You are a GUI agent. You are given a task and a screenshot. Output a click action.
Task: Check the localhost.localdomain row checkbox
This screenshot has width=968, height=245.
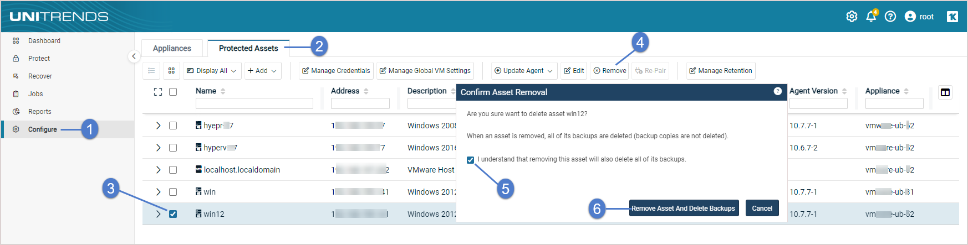pyautogui.click(x=173, y=170)
